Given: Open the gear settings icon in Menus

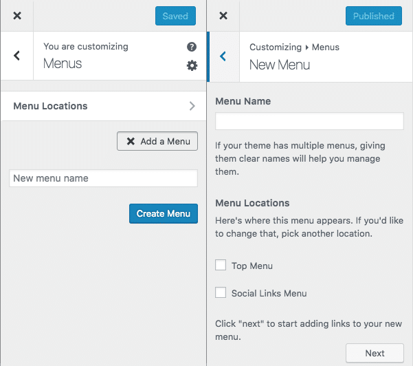Looking at the screenshot, I should [x=192, y=65].
